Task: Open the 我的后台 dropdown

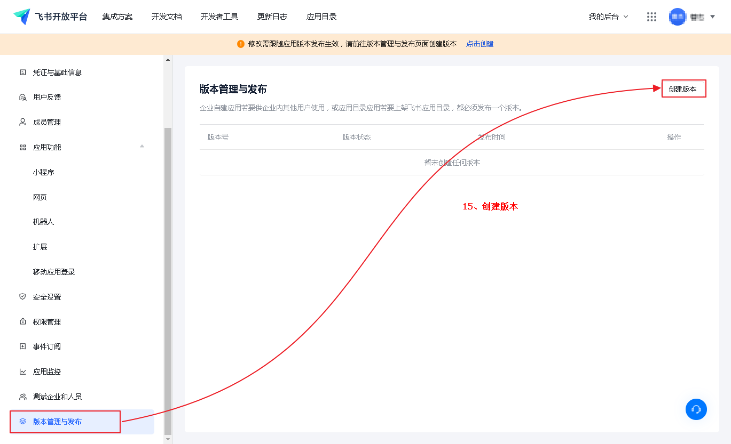Action: click(608, 17)
